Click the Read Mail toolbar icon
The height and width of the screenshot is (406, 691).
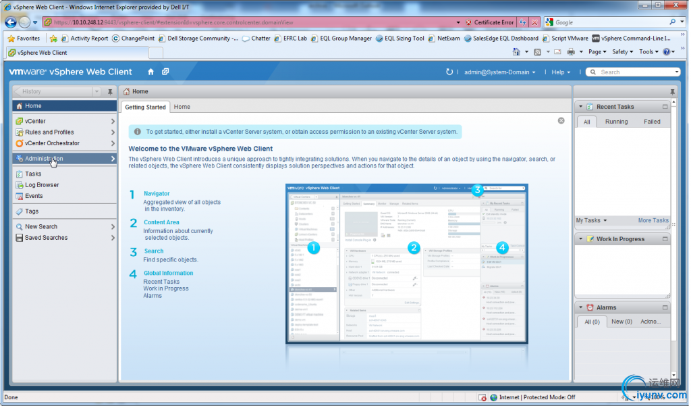pyautogui.click(x=557, y=52)
